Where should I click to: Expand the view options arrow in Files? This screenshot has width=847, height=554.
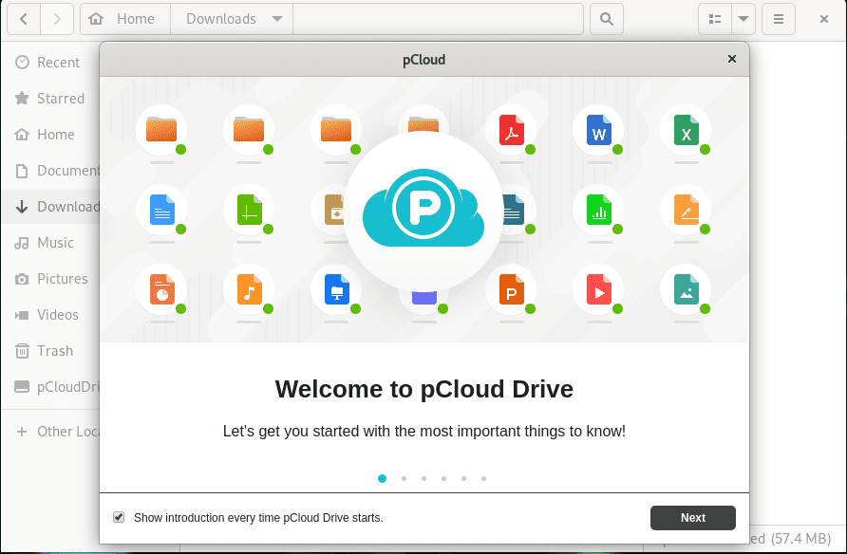(x=743, y=19)
